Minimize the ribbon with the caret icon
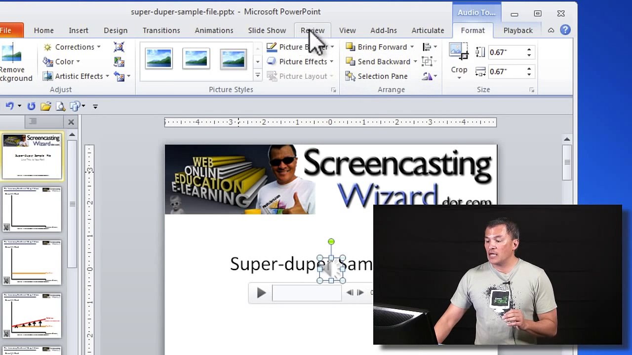The width and height of the screenshot is (632, 355). tap(551, 30)
